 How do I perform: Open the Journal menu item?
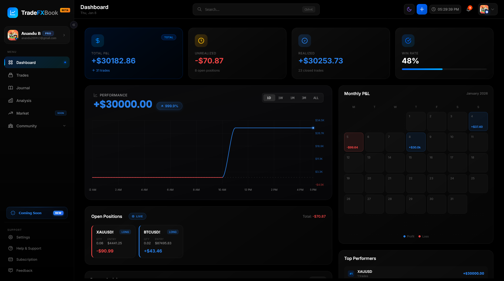(23, 88)
